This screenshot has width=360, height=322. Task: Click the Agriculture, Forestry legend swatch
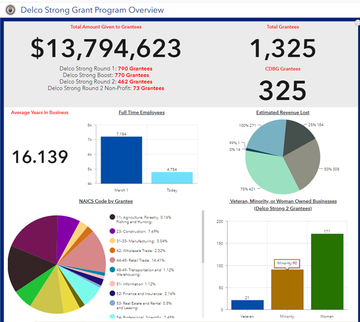[x=112, y=217]
